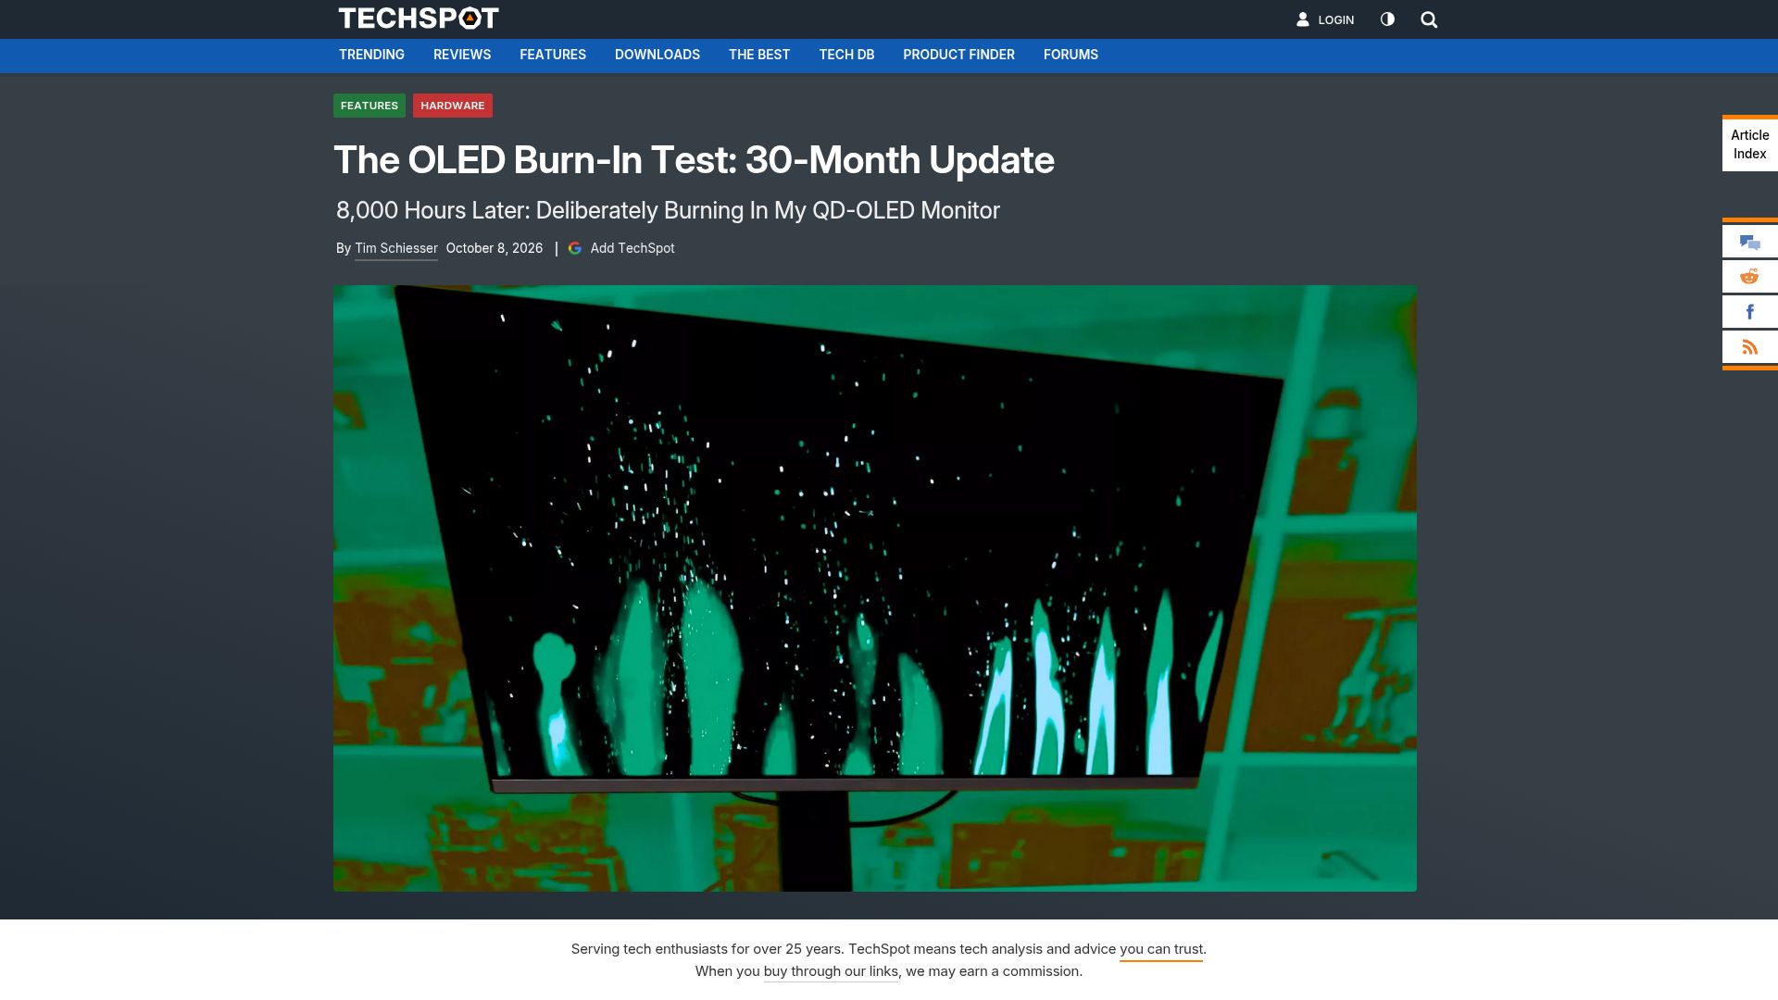
Task: Open Tech DB
Action: pyautogui.click(x=846, y=55)
